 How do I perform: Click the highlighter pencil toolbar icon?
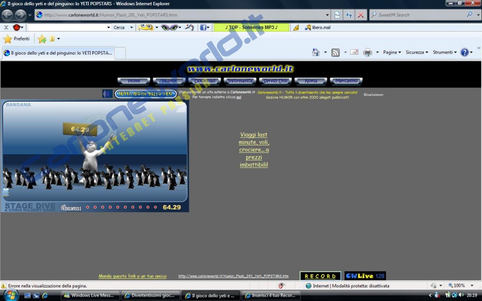click(x=296, y=27)
